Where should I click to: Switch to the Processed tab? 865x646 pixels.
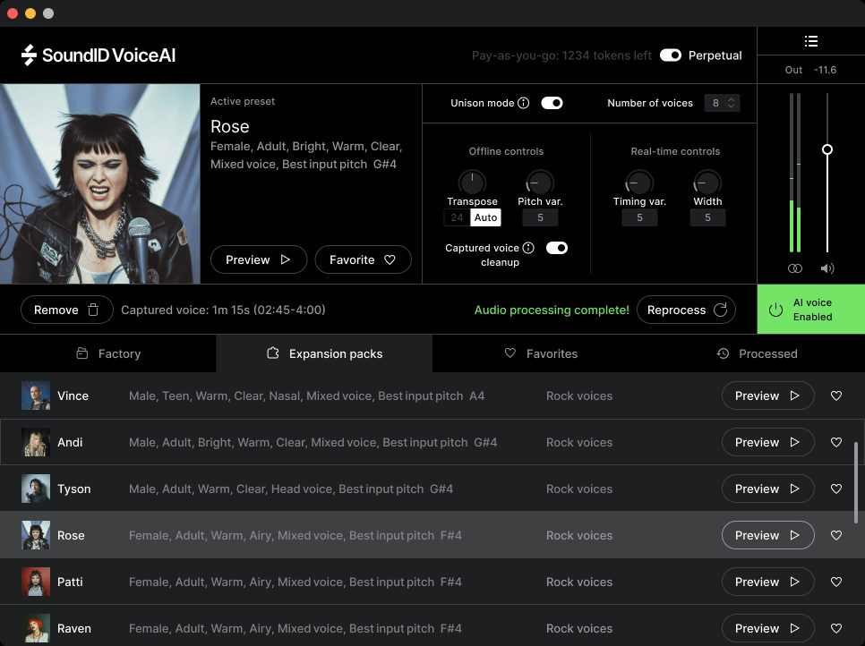758,353
